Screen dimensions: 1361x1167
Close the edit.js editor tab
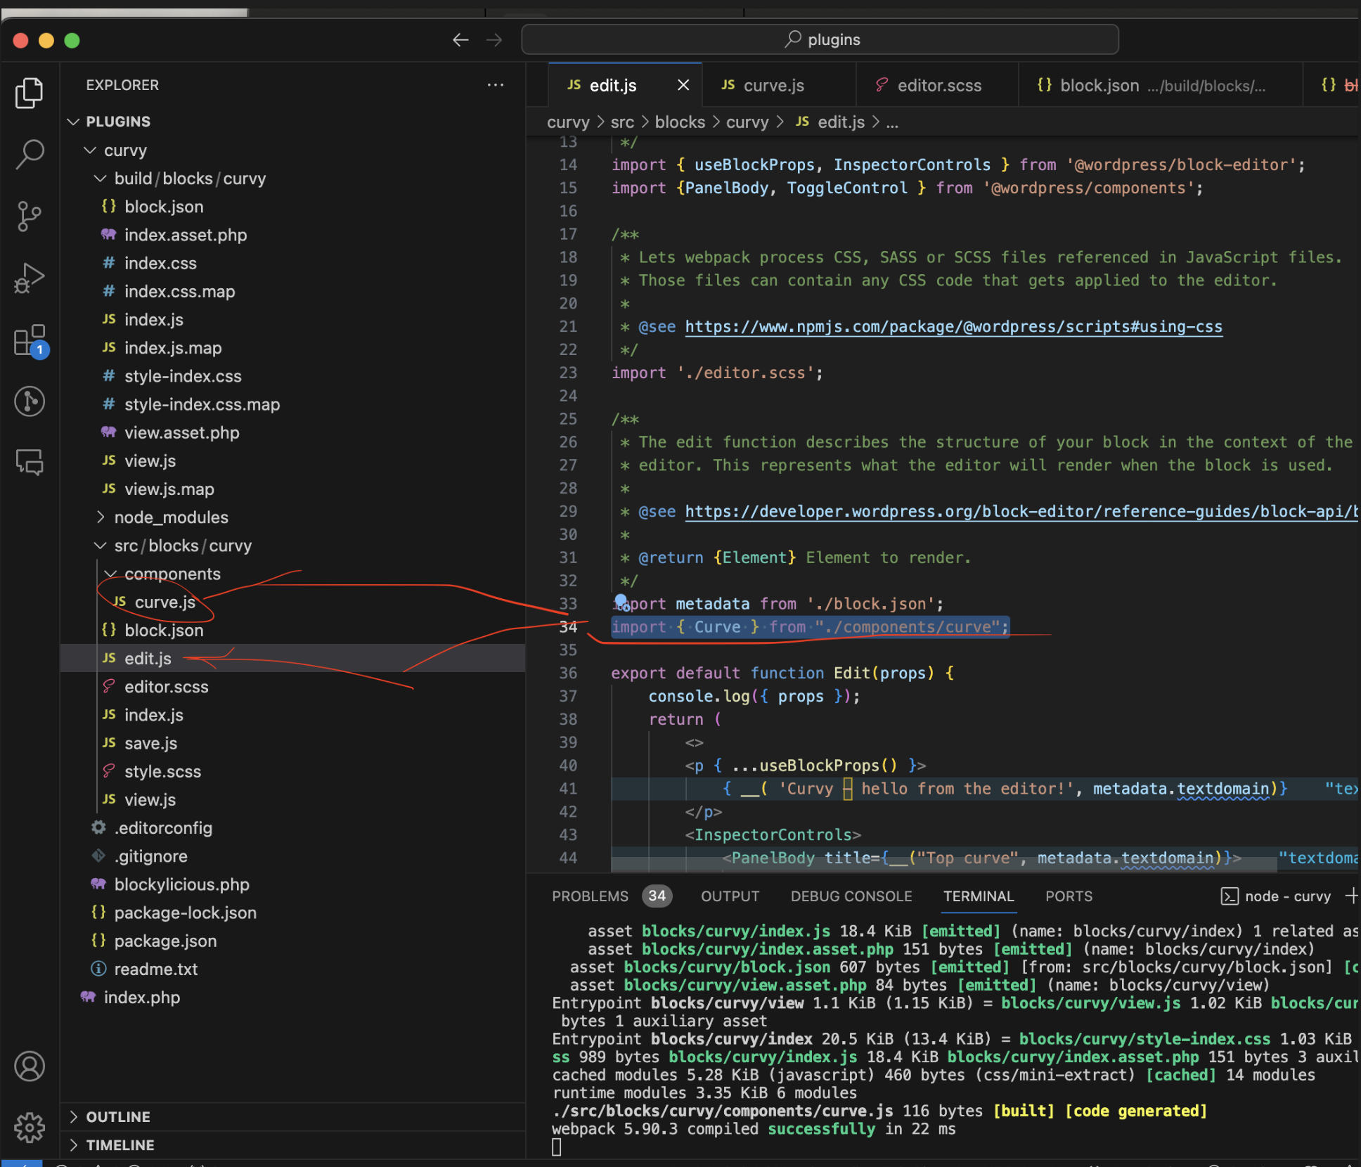point(683,85)
